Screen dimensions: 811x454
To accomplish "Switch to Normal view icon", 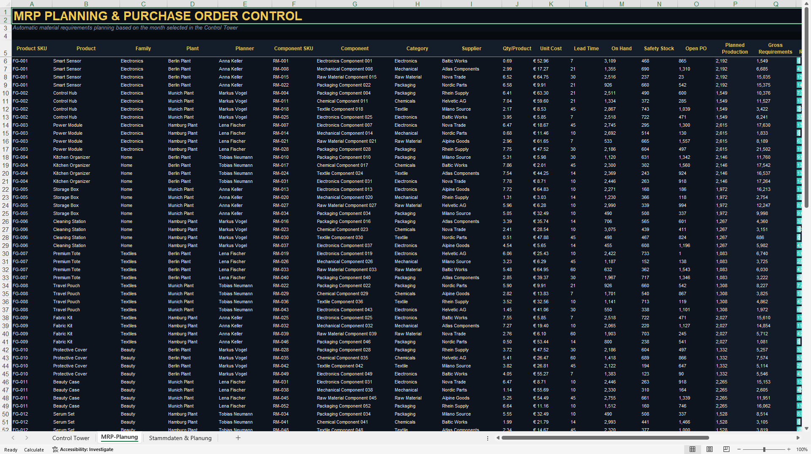I will point(692,449).
